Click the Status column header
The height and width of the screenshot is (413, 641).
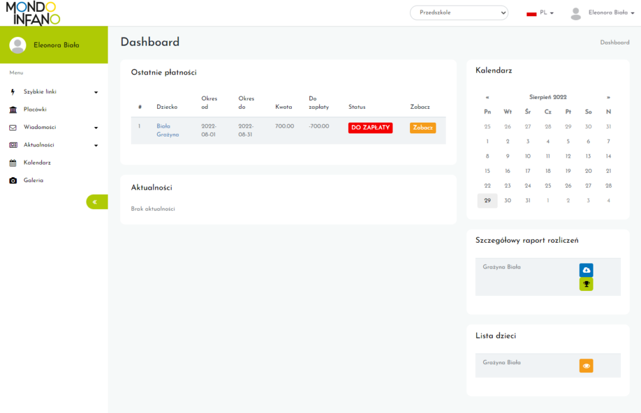[357, 107]
